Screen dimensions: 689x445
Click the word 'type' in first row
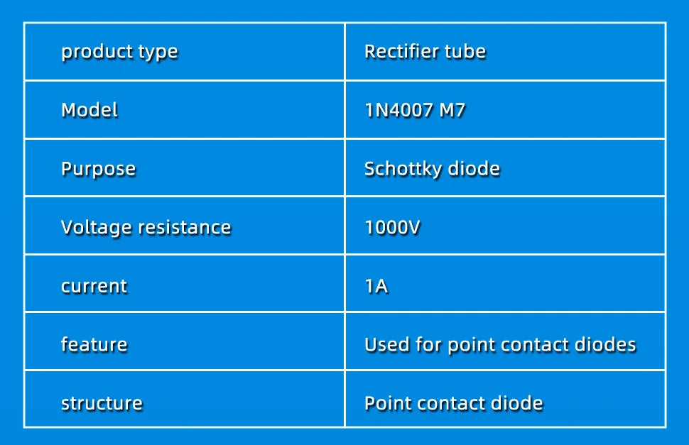tap(158, 52)
